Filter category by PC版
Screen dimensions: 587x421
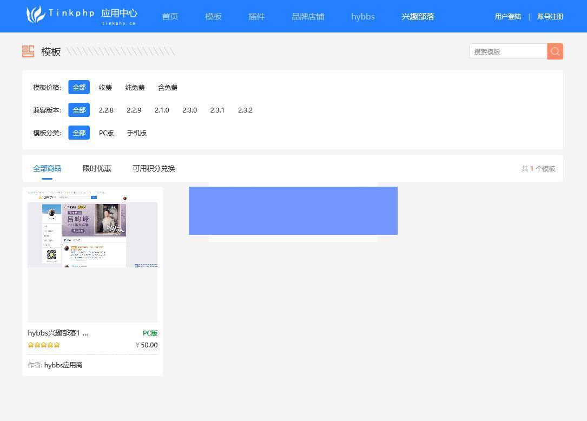coord(107,133)
